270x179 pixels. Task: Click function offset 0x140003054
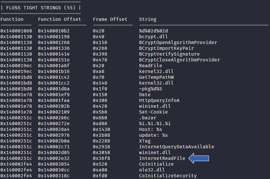[54, 164]
